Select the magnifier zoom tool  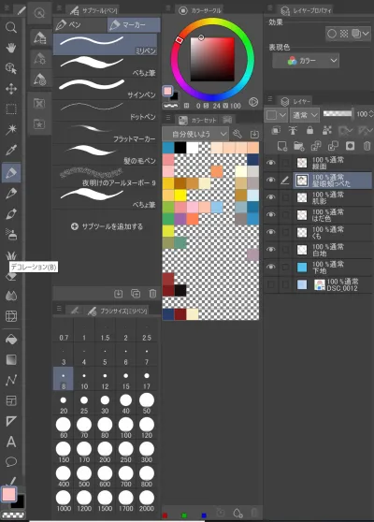(x=11, y=27)
